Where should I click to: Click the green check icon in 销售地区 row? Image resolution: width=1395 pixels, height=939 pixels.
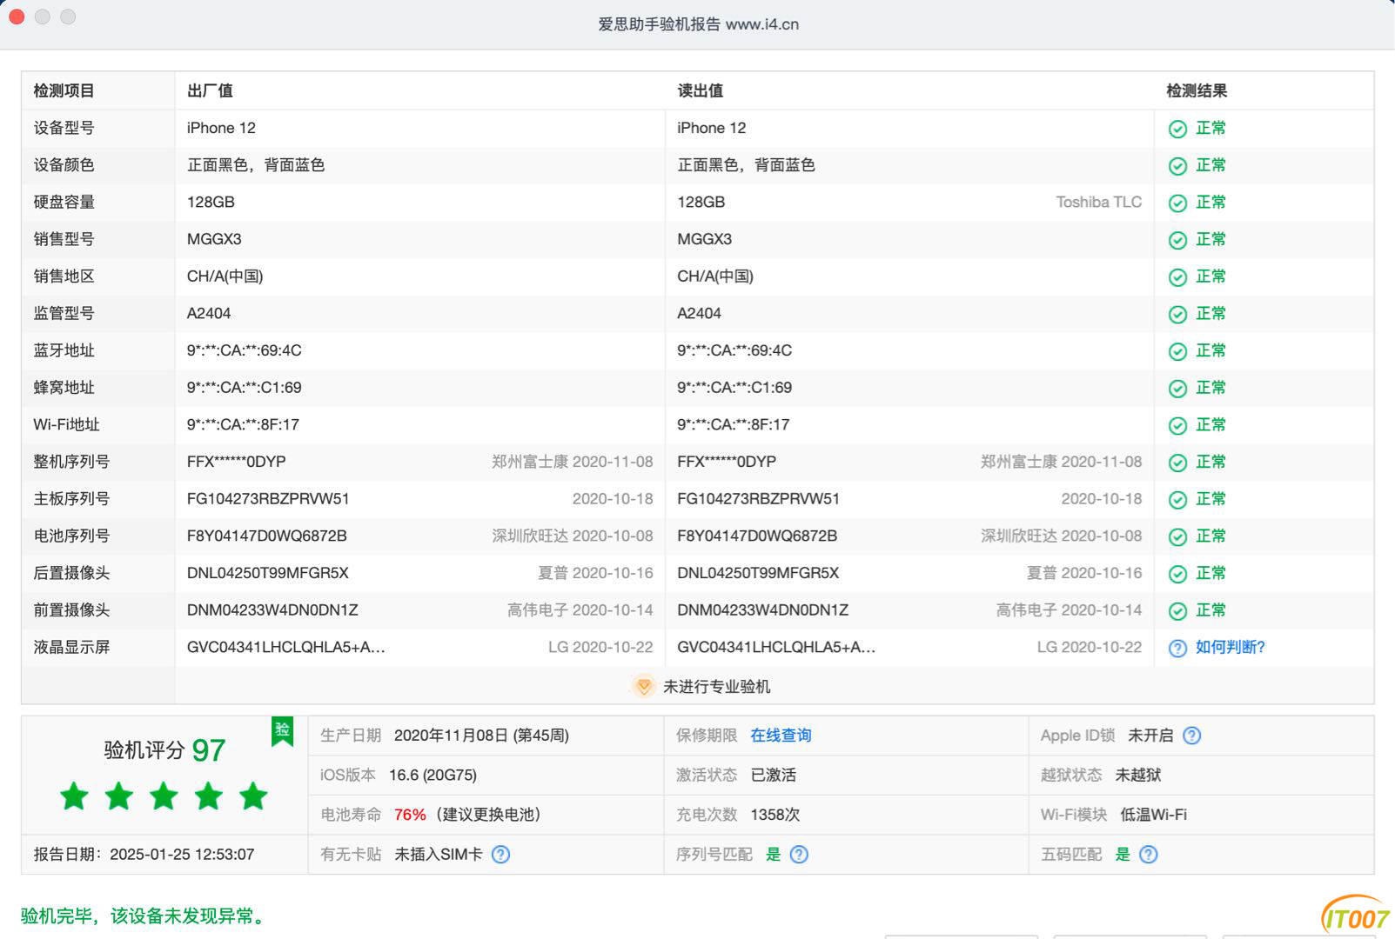click(x=1177, y=277)
